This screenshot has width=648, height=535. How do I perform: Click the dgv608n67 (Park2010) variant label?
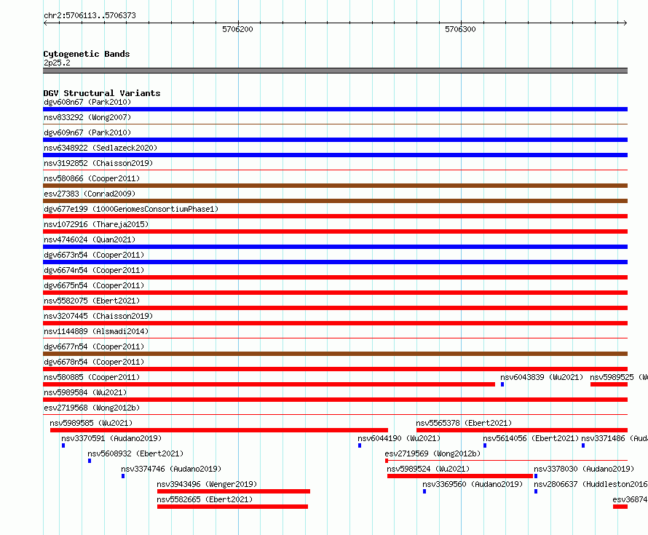pyautogui.click(x=87, y=102)
